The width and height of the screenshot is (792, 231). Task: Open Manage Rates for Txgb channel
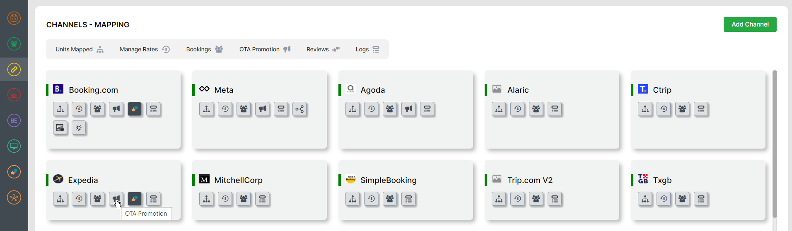[664, 199]
